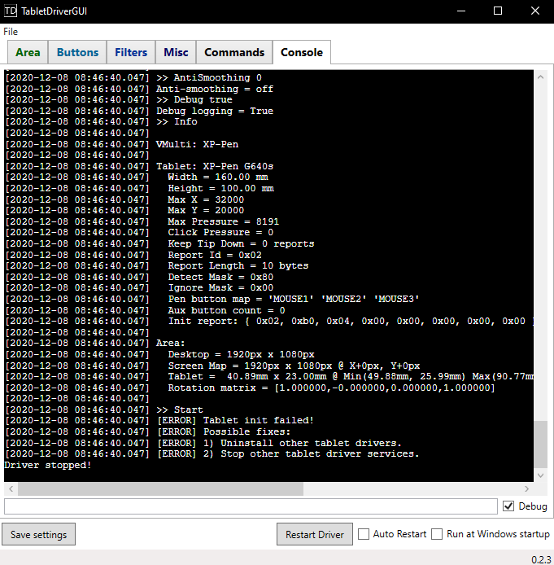Open the Misc tab
The image size is (554, 565).
click(176, 52)
